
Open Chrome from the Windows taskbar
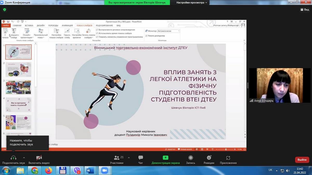pyautogui.click(x=35, y=171)
